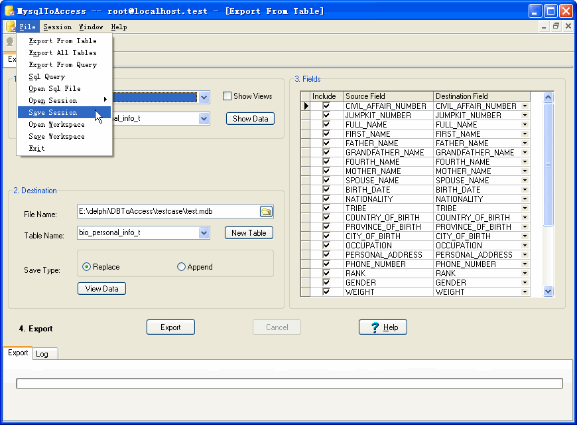Open the Help menu

click(x=119, y=27)
